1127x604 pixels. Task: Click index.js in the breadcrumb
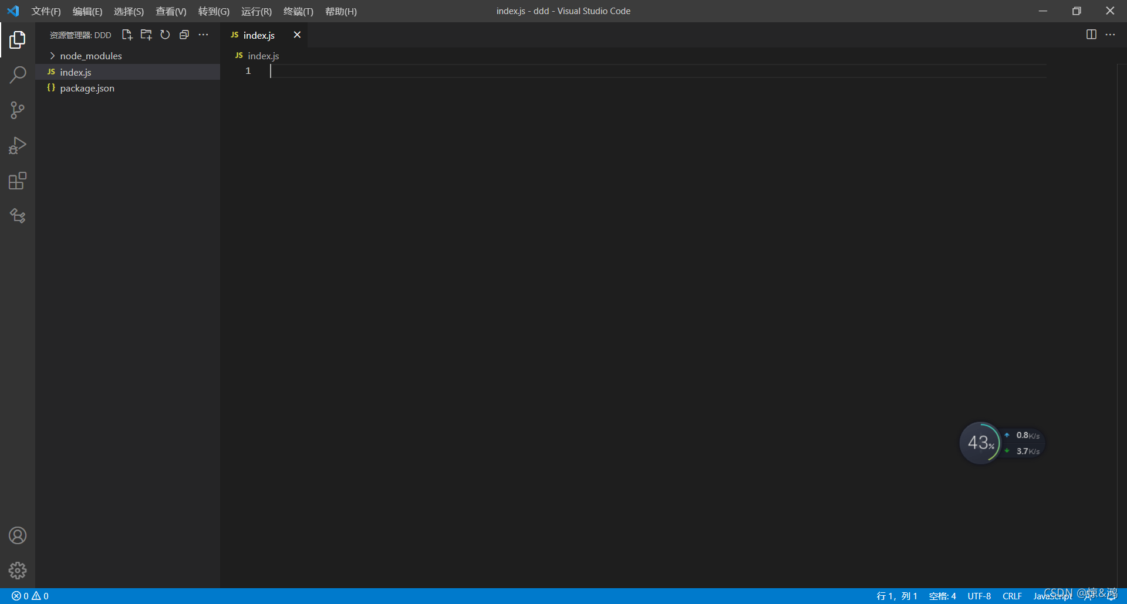pos(263,56)
